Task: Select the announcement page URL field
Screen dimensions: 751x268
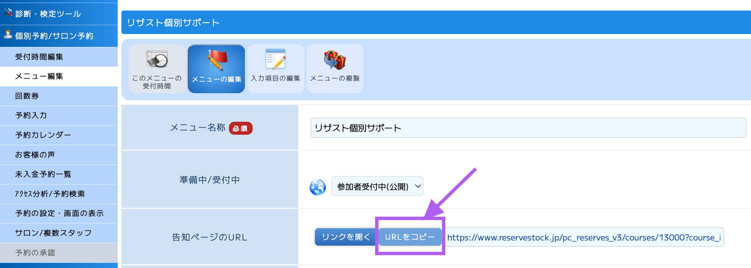Action: [x=584, y=237]
